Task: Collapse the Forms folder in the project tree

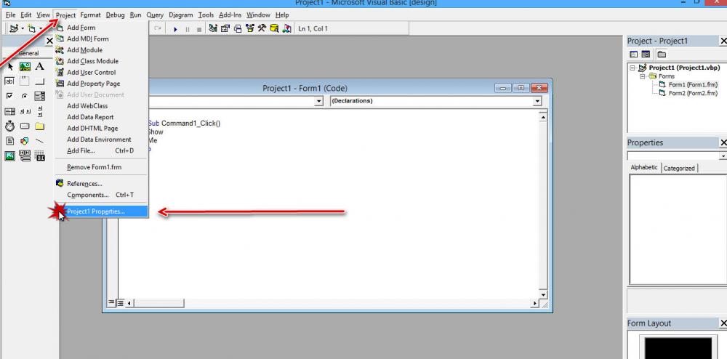Action: pos(643,76)
